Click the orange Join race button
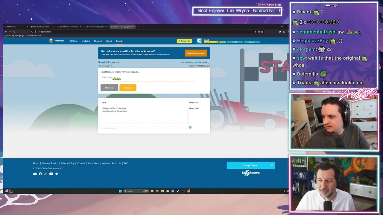 (x=128, y=88)
